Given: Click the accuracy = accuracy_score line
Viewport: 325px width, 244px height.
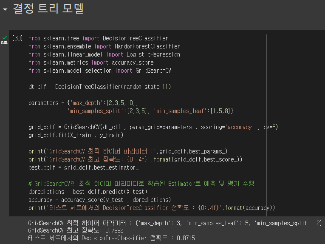Looking at the screenshot, I should (100, 200).
